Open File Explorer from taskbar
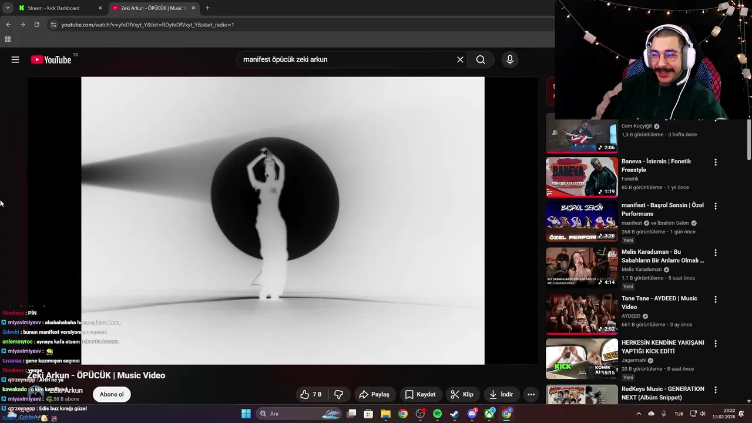This screenshot has height=423, width=752. [385, 414]
